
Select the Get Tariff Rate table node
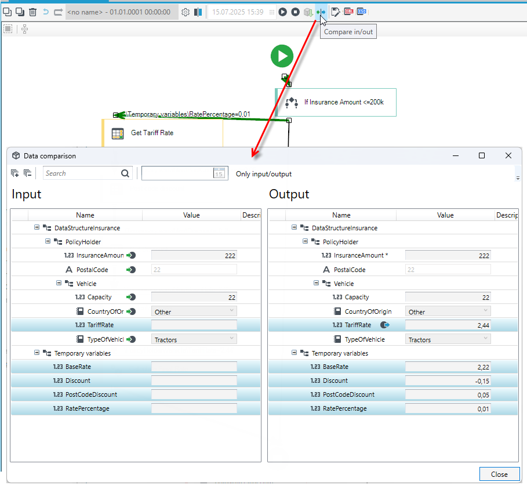click(x=163, y=133)
